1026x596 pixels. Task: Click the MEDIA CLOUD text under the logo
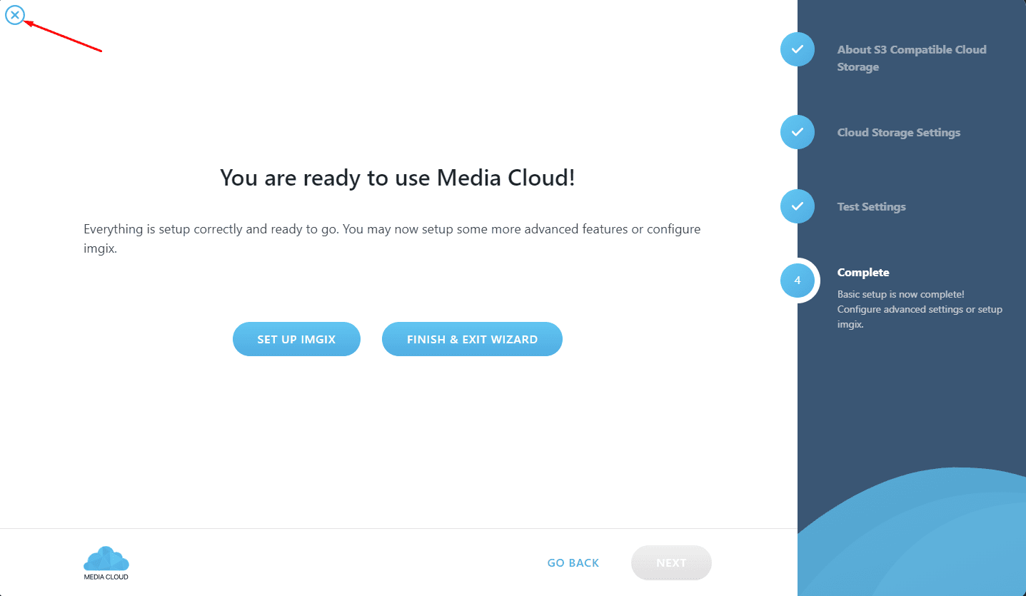pos(106,577)
